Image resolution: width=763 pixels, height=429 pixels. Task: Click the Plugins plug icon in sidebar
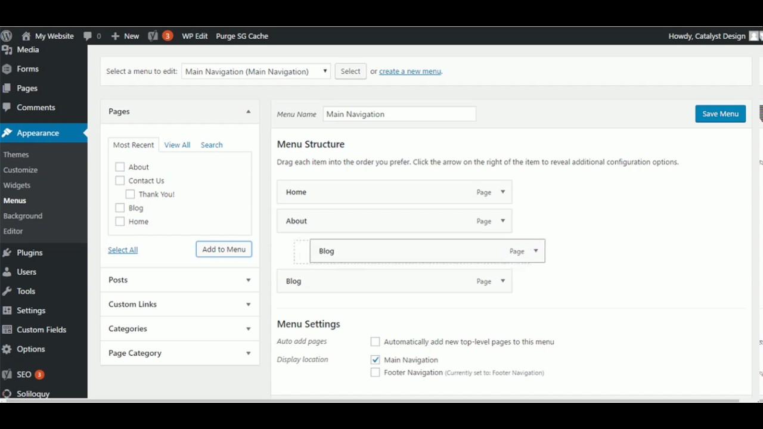click(7, 253)
